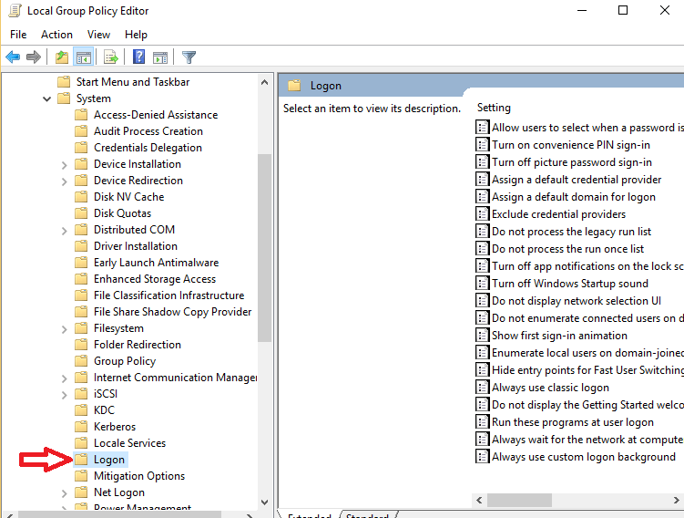Screen dimensions: 684x518
Task: Click the Forward arrow toolbar icon
Action: (x=34, y=57)
